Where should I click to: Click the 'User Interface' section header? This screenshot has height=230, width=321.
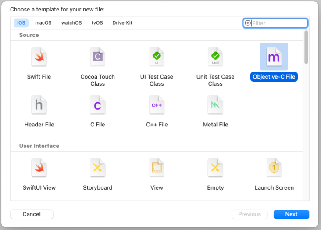(39, 146)
